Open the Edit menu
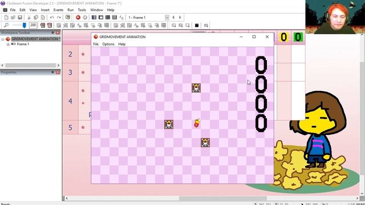 [22, 10]
